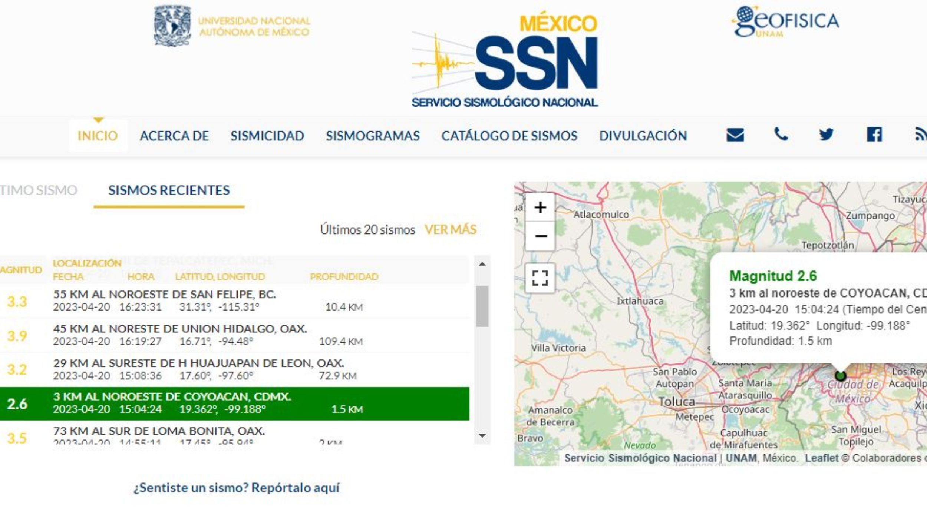Zoom out on the map
The width and height of the screenshot is (927, 518).
(x=540, y=236)
